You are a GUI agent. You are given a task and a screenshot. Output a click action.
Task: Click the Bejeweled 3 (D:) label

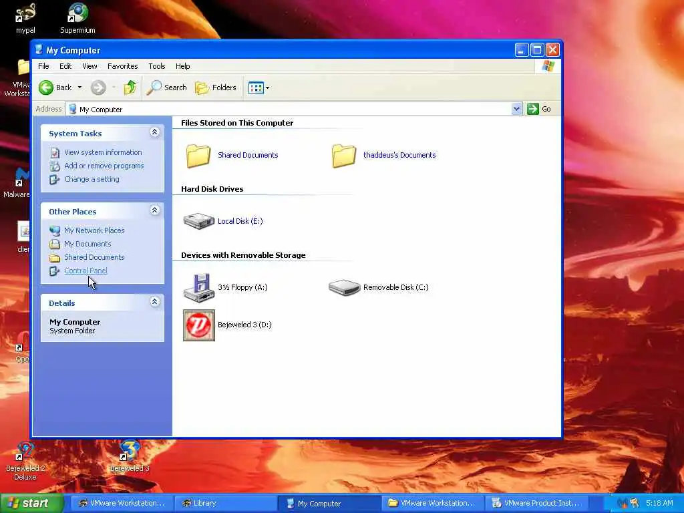[x=244, y=325]
